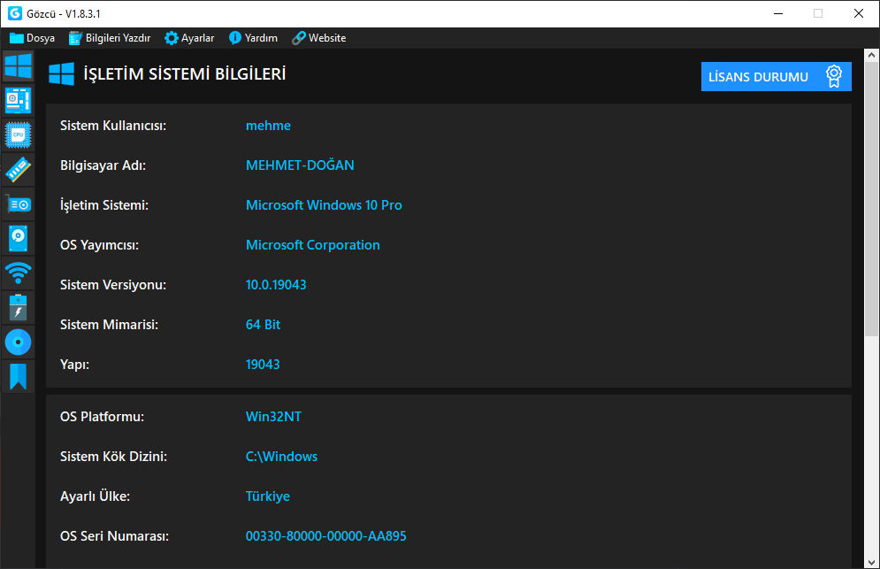
Task: Click the scrollbar down arrow
Action: [x=872, y=561]
